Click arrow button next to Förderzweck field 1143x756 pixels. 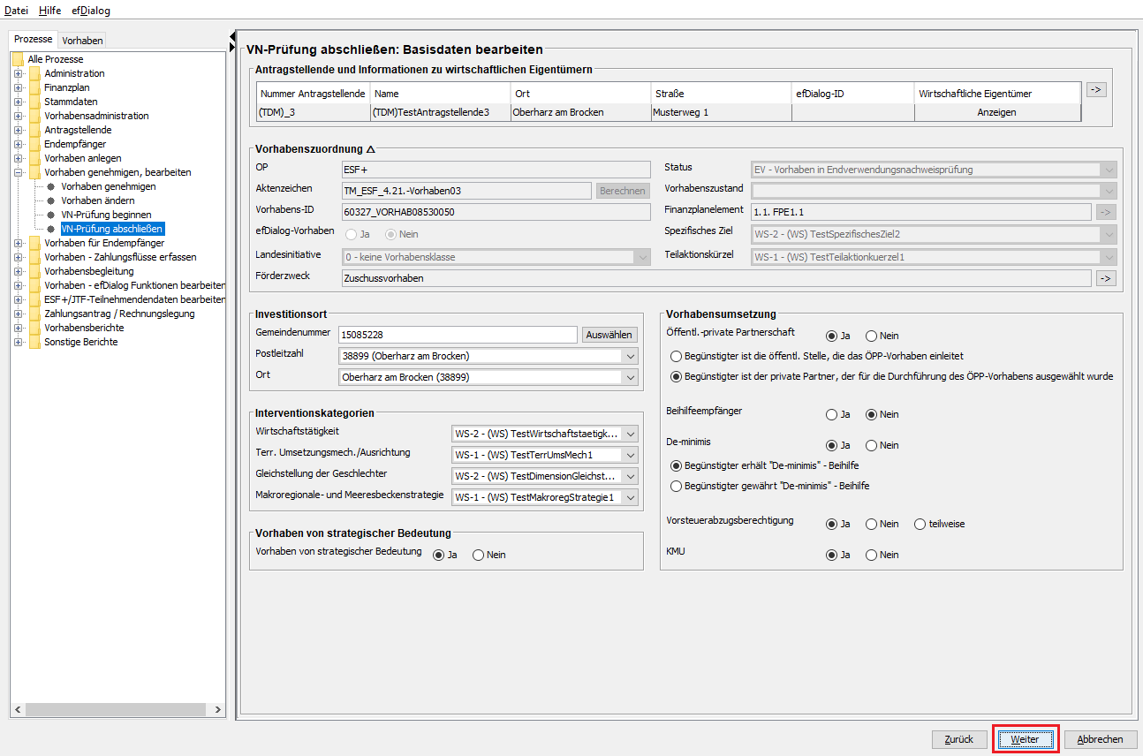1106,278
